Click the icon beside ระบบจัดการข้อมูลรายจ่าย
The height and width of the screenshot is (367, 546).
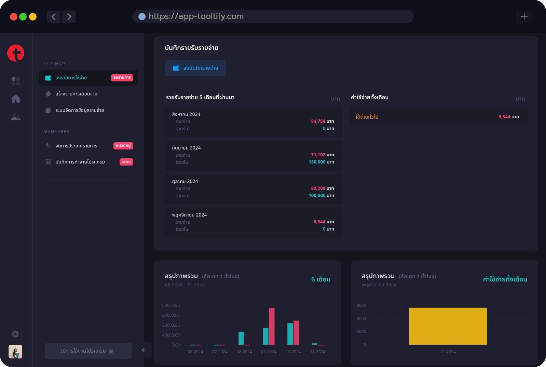(49, 110)
